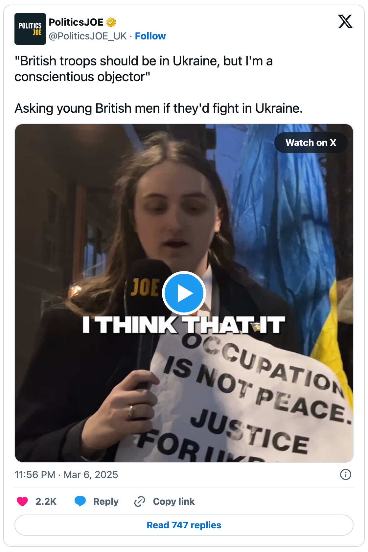Open the PoliticsJOE profile avatar
Screen dimensions: 368x552
point(30,29)
